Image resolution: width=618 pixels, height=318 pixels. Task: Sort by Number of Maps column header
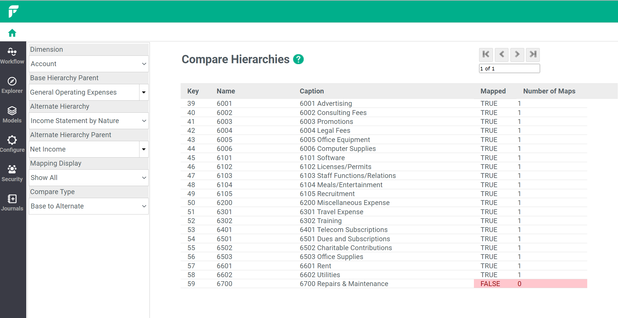coord(549,91)
